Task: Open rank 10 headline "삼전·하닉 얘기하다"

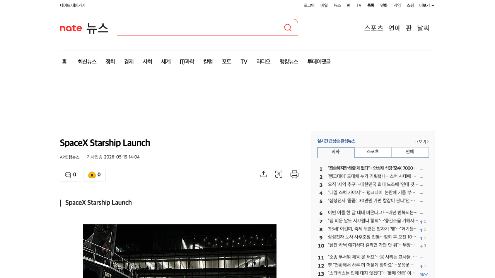Action: point(372,245)
